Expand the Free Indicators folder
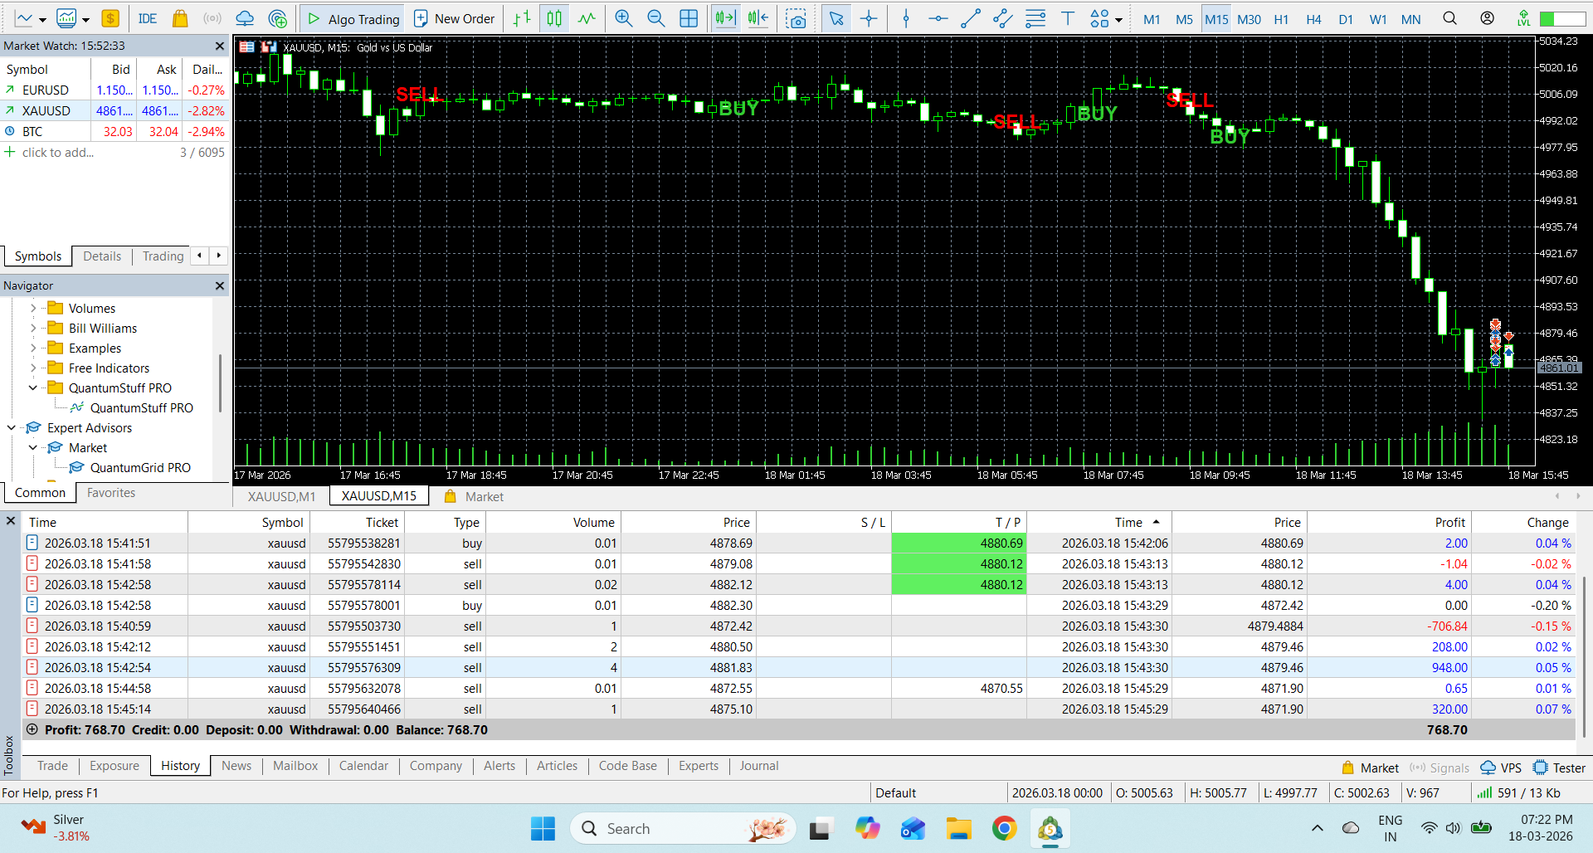Screen dimensions: 1593x853 click(33, 368)
